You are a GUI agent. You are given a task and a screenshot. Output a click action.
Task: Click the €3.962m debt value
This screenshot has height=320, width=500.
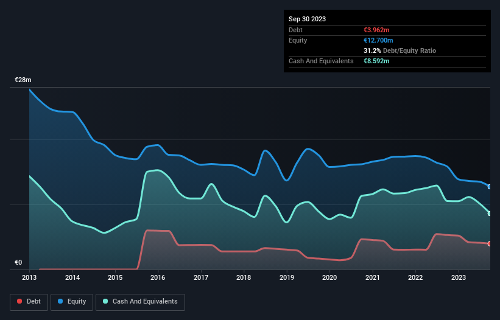[376, 30]
